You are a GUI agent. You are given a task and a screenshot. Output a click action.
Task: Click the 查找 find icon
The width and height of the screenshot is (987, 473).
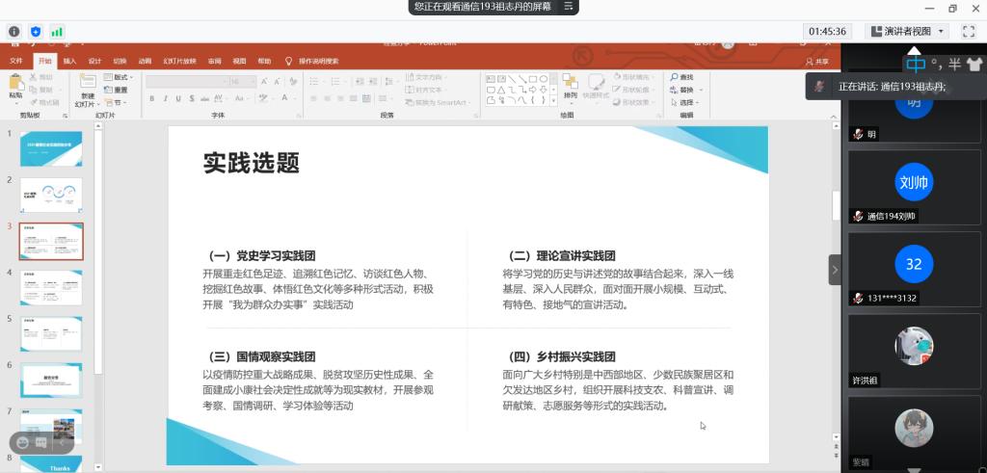682,77
